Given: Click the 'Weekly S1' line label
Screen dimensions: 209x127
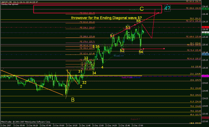Looking at the screenshot, I should coord(119,56).
